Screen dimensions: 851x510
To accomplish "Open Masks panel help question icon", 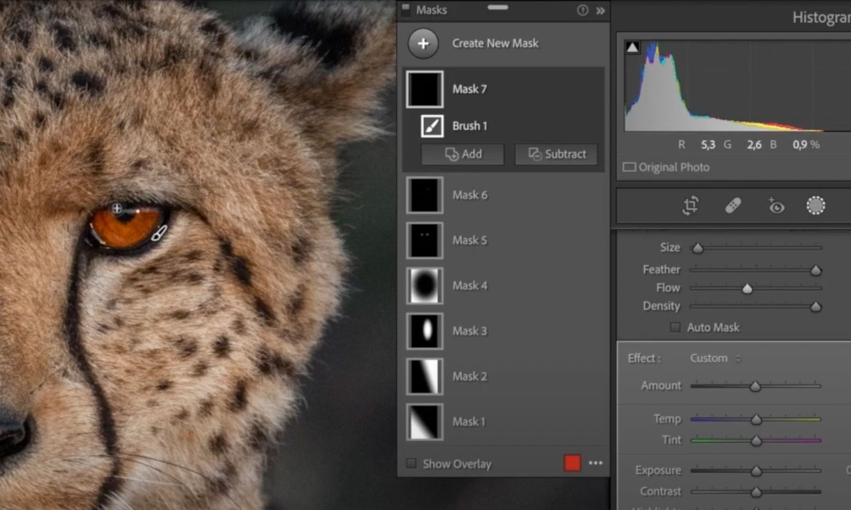I will (582, 11).
